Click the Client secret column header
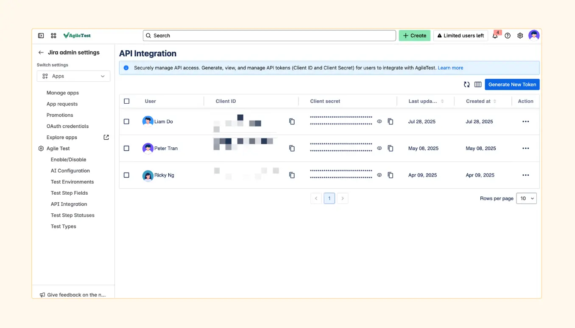 click(325, 101)
